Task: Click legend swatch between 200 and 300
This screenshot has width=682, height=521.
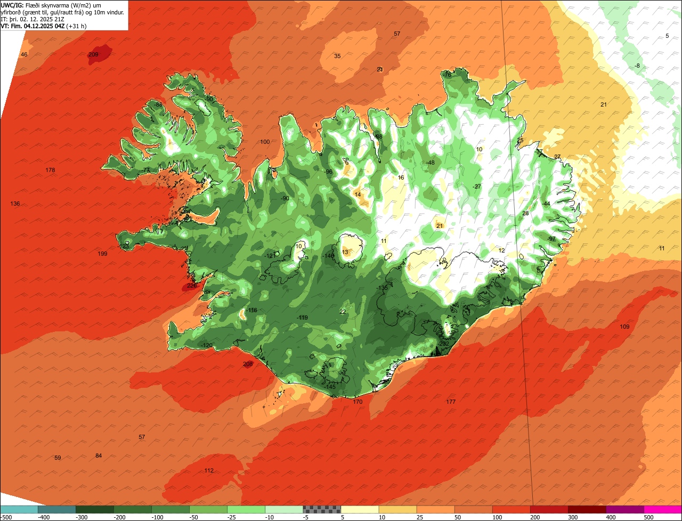Action: point(548,509)
